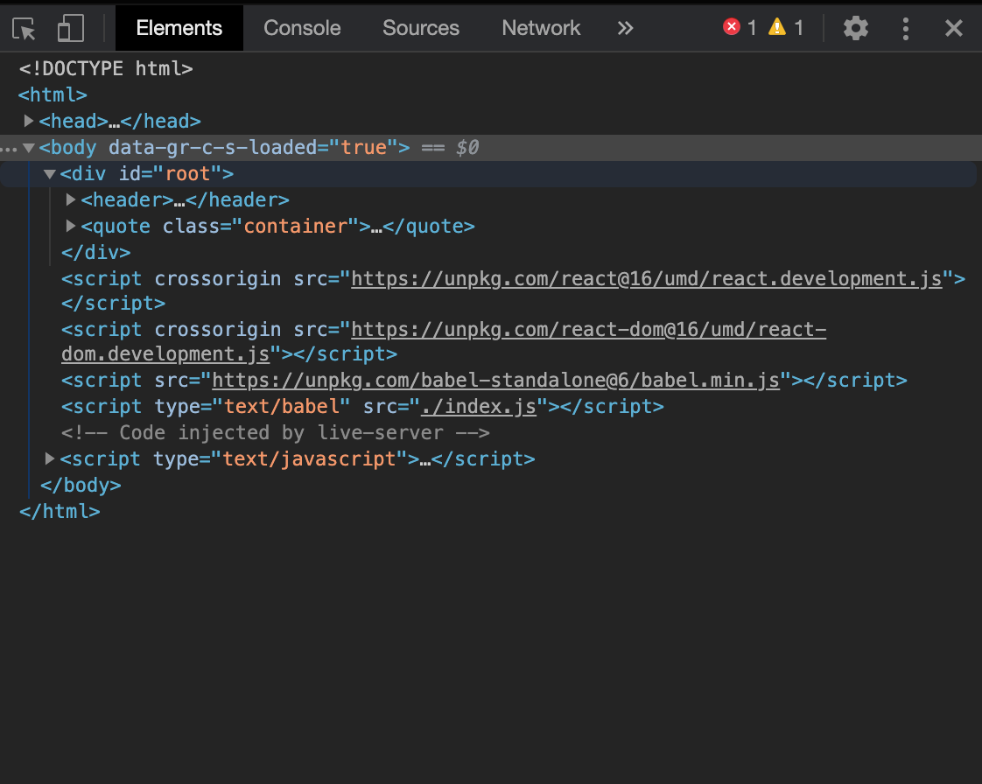Show more tabs via double chevron
The height and width of the screenshot is (784, 982).
[625, 28]
